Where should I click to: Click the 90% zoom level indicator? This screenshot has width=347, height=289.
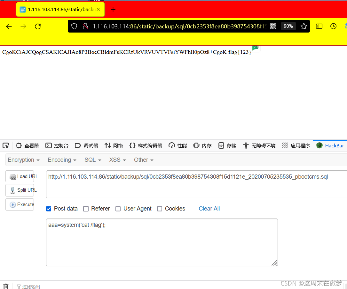(288, 26)
